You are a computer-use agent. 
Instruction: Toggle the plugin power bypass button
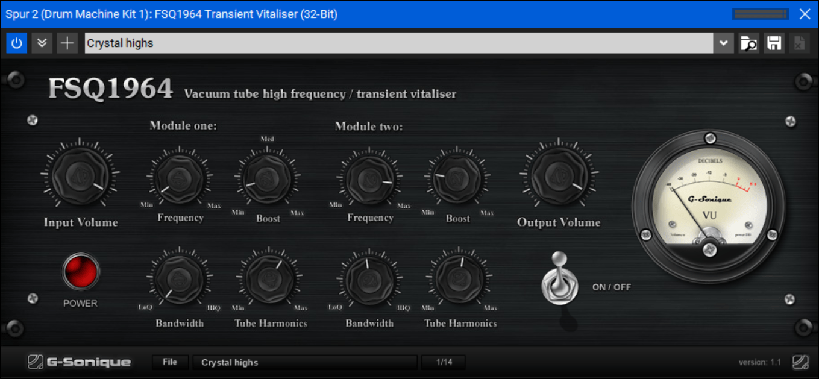click(16, 43)
